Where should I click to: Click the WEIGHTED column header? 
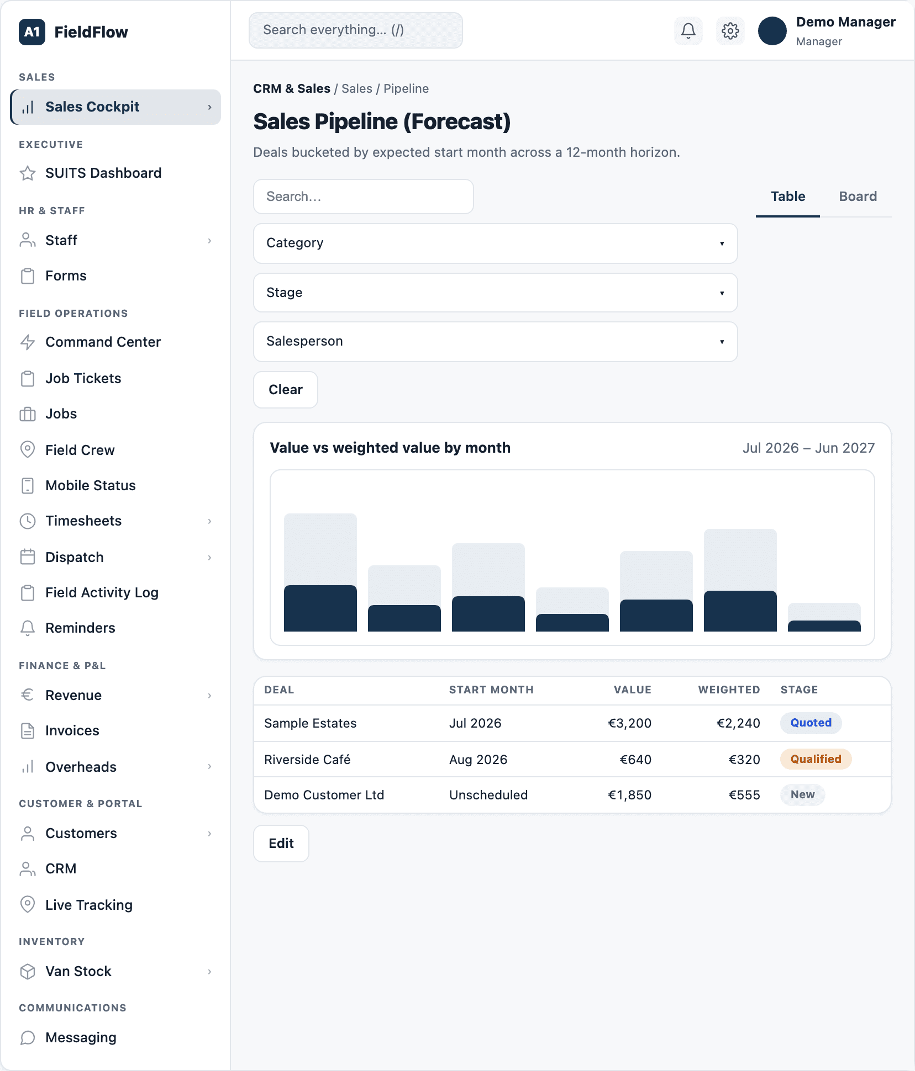coord(729,690)
